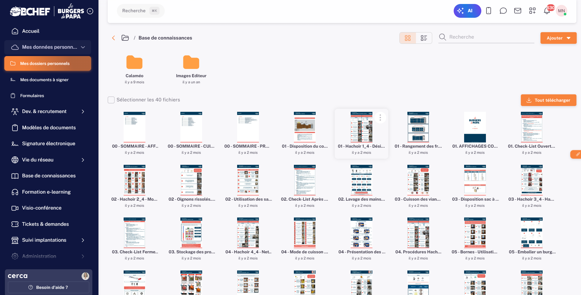Open the AI assistant button
Image resolution: width=581 pixels, height=295 pixels.
click(x=467, y=11)
